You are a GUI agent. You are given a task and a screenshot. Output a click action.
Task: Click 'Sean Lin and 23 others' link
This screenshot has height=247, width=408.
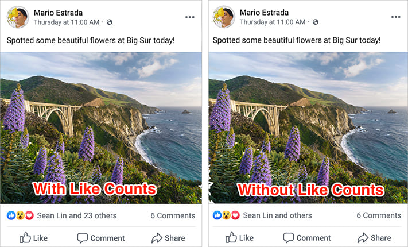pos(76,215)
